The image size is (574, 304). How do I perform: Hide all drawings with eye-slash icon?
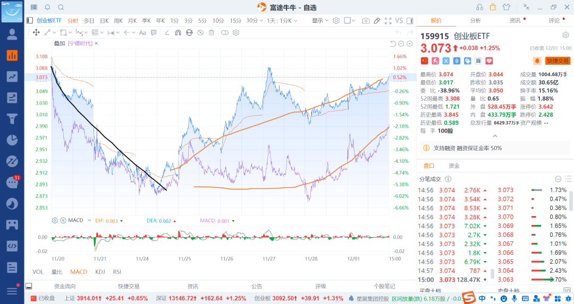(200, 32)
